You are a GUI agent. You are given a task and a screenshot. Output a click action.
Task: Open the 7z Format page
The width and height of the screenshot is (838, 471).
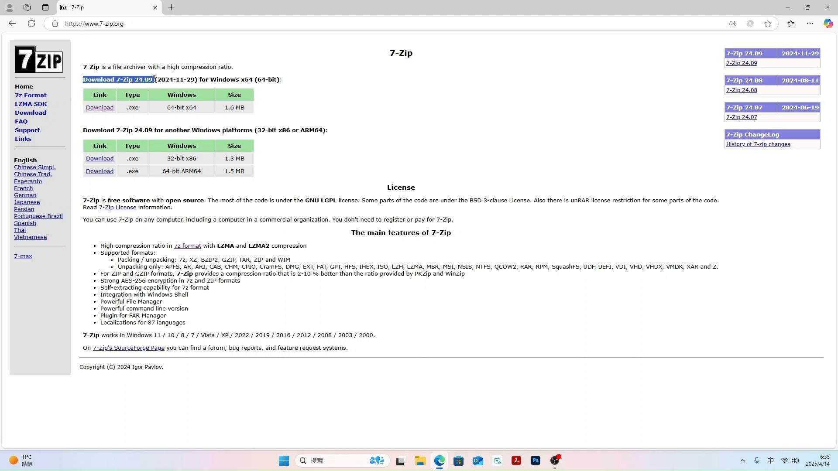(x=31, y=95)
